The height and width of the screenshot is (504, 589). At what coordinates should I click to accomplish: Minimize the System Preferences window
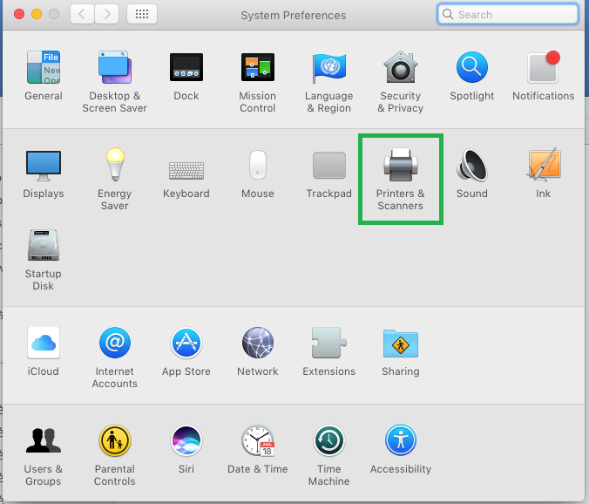coord(37,14)
